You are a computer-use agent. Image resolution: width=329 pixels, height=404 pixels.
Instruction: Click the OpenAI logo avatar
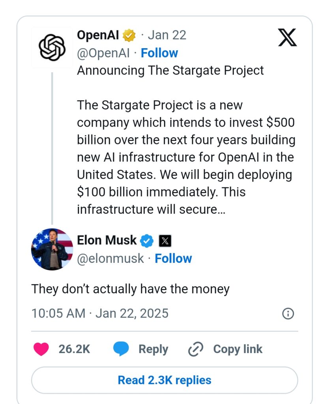(x=52, y=47)
